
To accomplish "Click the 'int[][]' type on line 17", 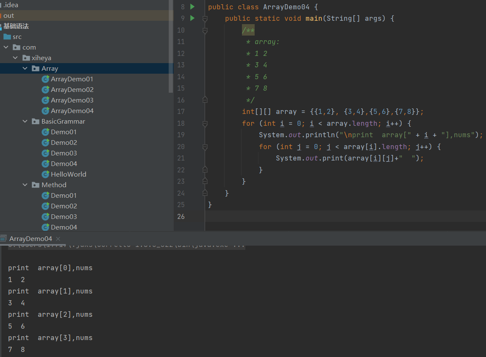I will (256, 111).
